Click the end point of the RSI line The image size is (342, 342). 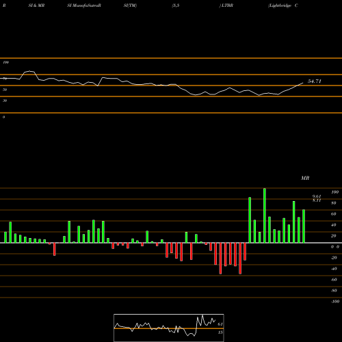[x=303, y=83]
